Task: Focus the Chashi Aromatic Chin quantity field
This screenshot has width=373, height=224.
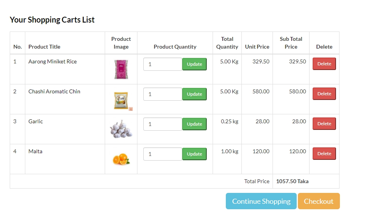Action: pyautogui.click(x=163, y=94)
